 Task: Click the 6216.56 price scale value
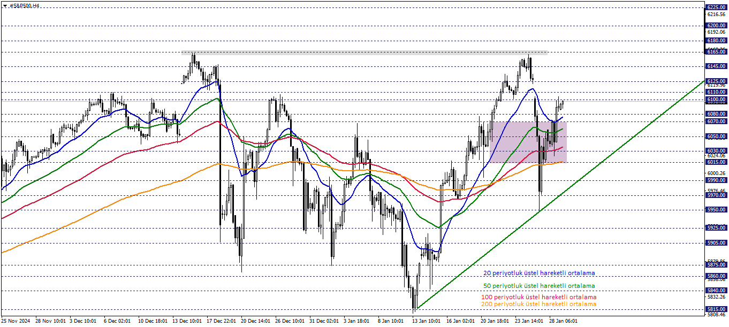point(716,14)
